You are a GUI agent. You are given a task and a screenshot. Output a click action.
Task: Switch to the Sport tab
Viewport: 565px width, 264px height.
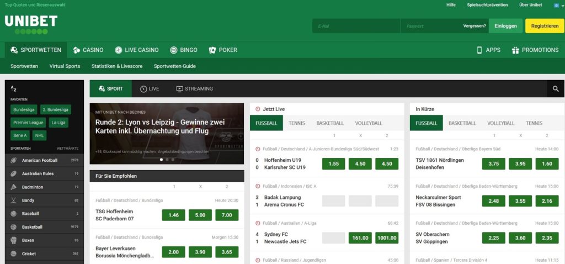coord(110,89)
